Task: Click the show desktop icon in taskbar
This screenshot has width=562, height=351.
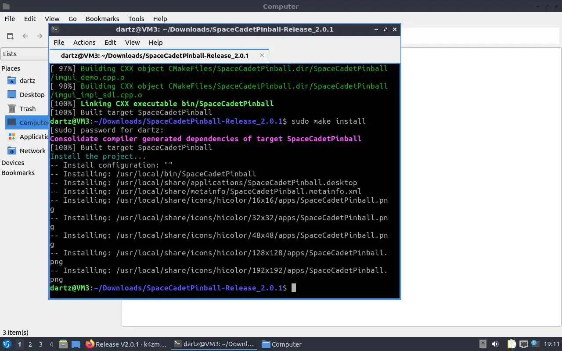Action: pos(76,344)
